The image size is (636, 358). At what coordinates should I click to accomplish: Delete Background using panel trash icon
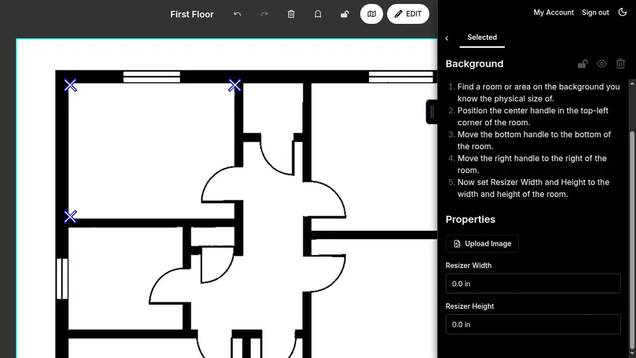[620, 64]
